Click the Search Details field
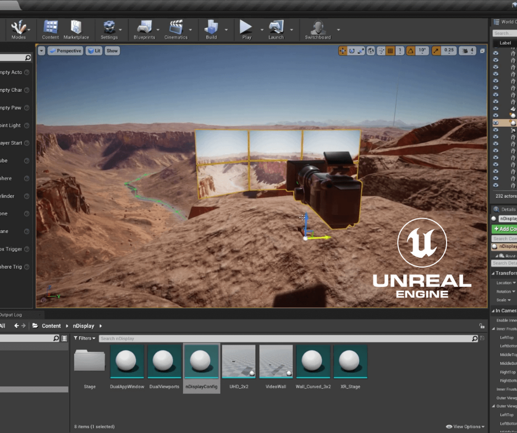Screen dimensions: 517x433 504,263
